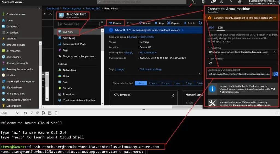Click here to add tags link
Image resolution: width=280 pixels, height=154 pixels.
pyautogui.click(x=151, y=69)
